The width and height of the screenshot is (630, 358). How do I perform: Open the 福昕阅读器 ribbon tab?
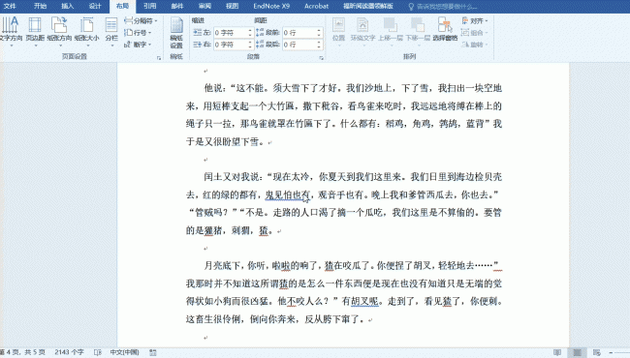tap(368, 6)
